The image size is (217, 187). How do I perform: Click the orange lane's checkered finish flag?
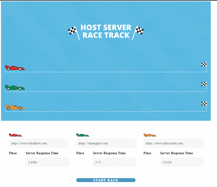point(204,104)
